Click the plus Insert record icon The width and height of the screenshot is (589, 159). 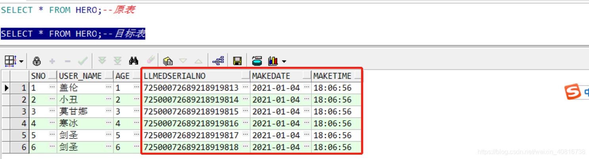tap(52, 61)
